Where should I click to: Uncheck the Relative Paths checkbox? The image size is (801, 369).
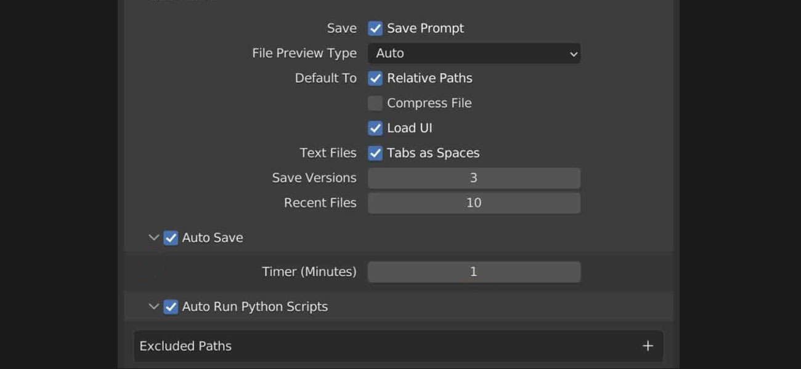pyautogui.click(x=375, y=79)
